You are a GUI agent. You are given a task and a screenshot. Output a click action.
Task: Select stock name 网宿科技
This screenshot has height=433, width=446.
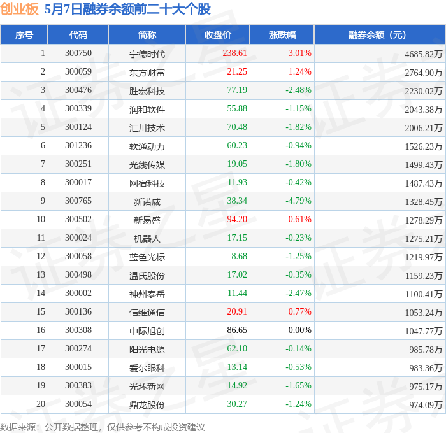[x=147, y=183]
